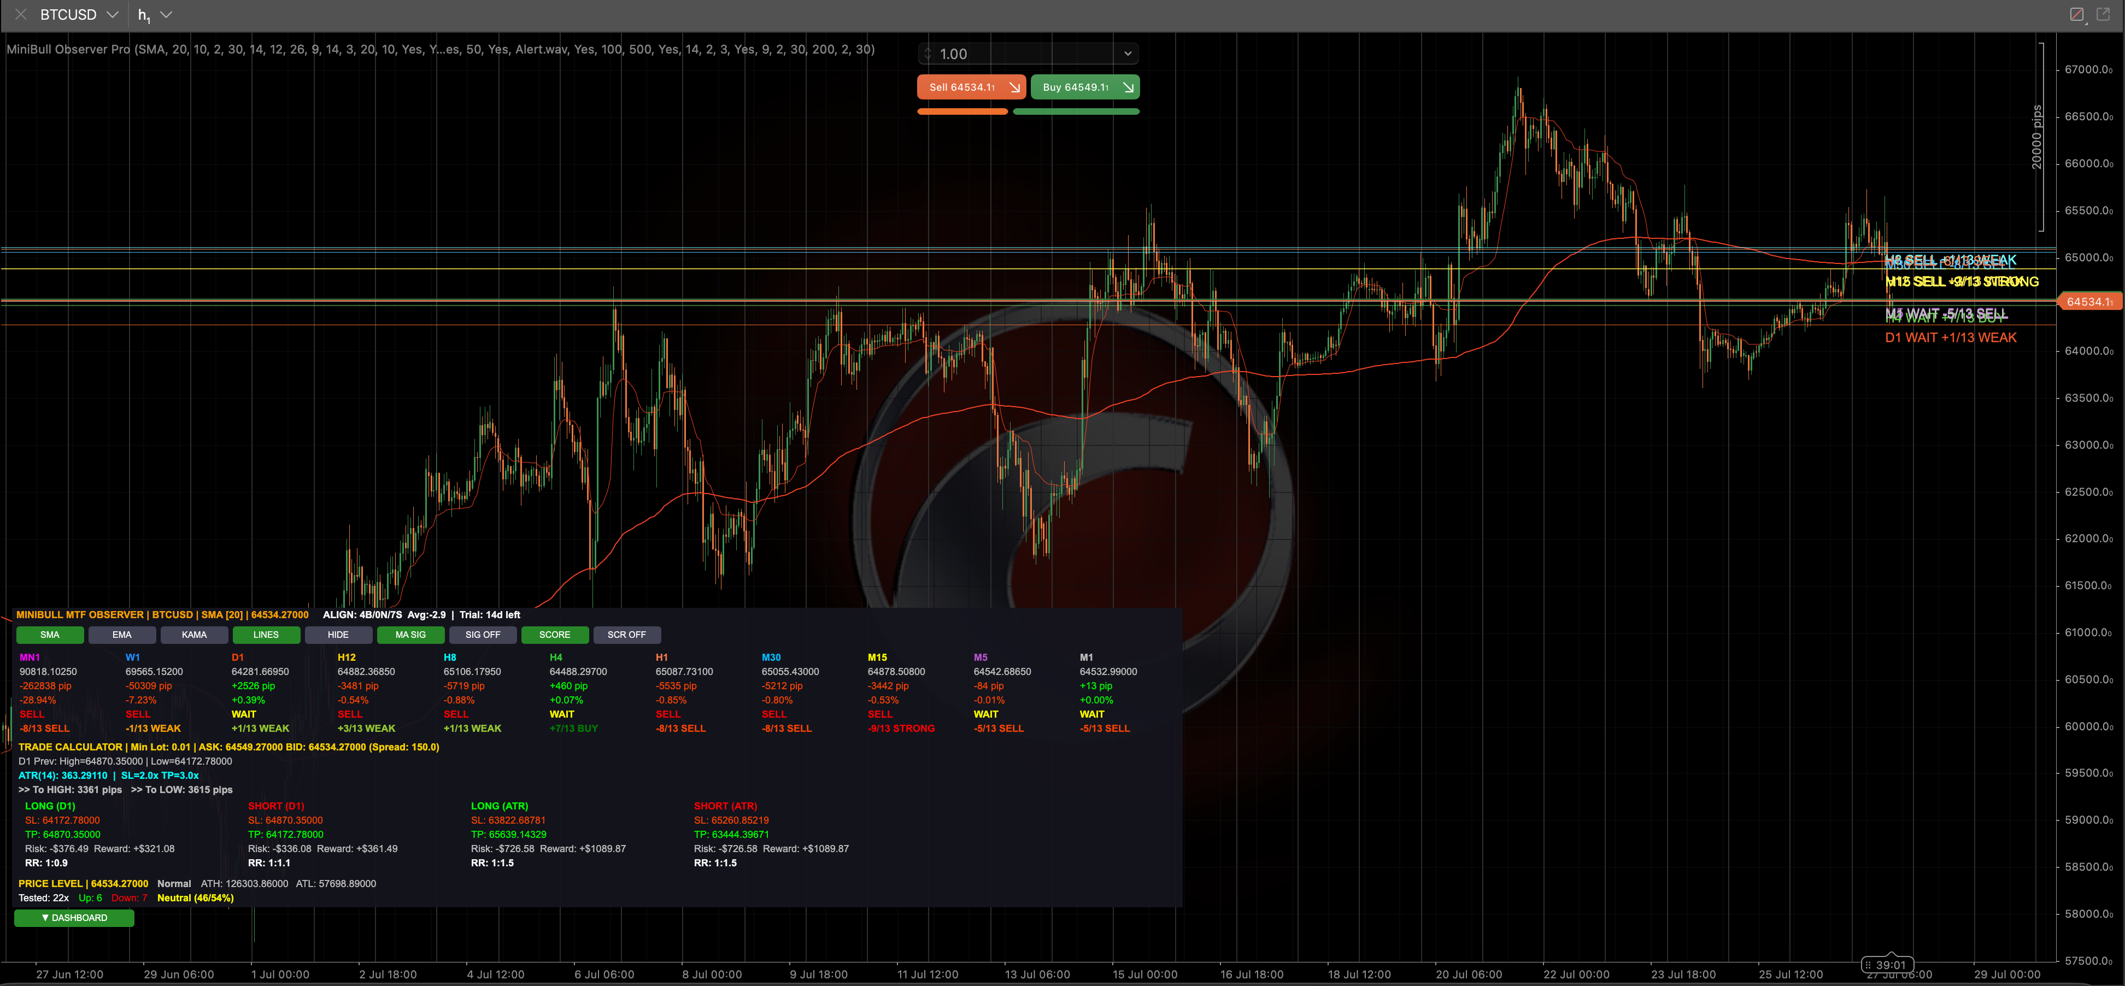
Task: Click the 64534.1 current price marker
Action: click(2089, 302)
